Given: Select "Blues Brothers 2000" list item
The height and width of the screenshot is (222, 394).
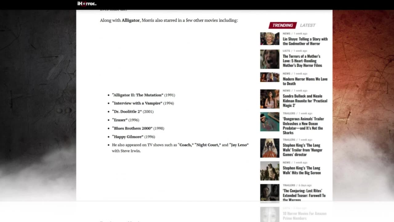Looking at the screenshot, I should pyautogui.click(x=138, y=128).
